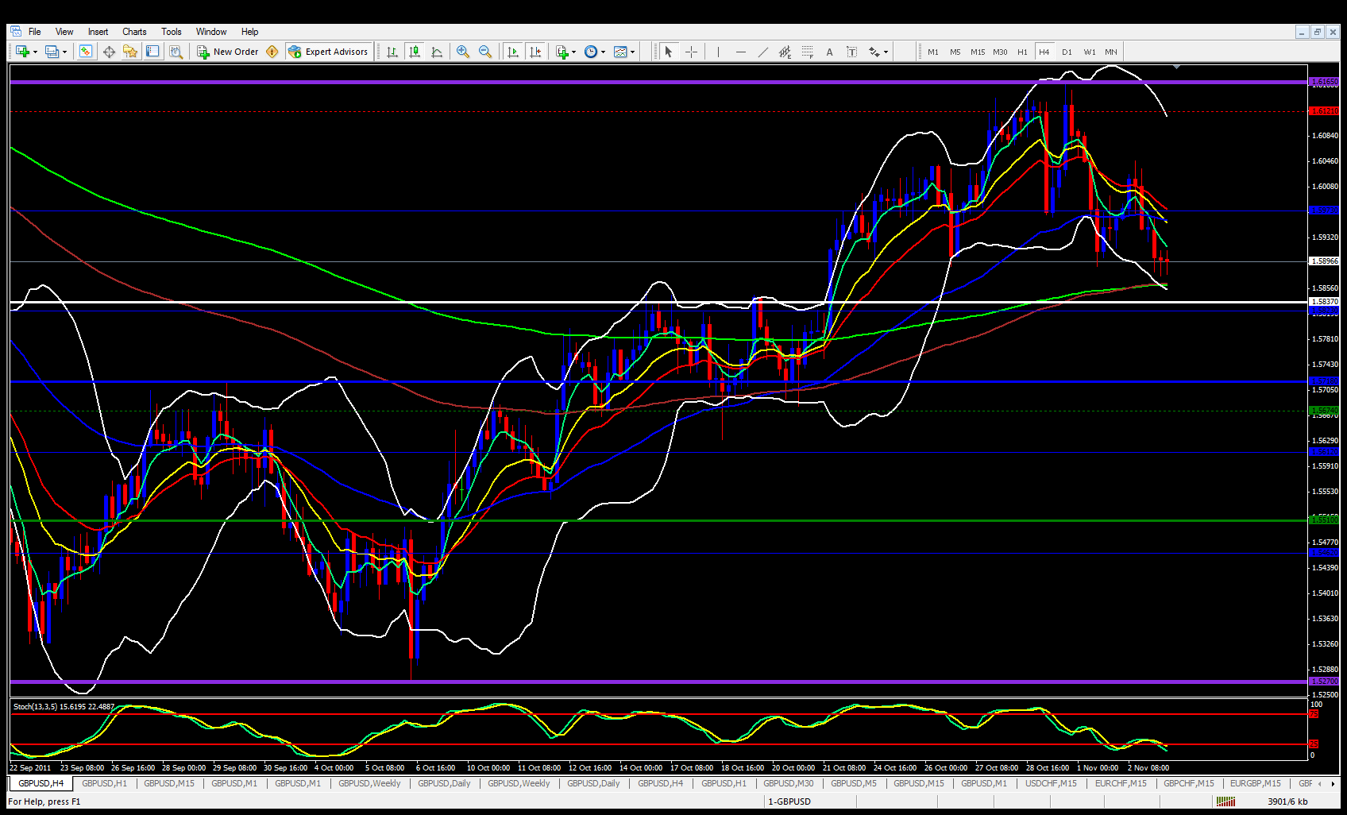Open the Profiles toolbar icon
The width and height of the screenshot is (1347, 815).
pyautogui.click(x=52, y=52)
